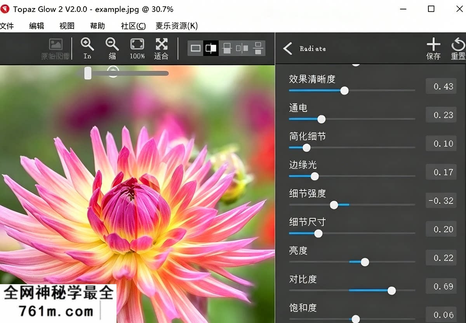The height and width of the screenshot is (323, 466).
Task: Click the white handle on the preview slider
Action: [88, 73]
